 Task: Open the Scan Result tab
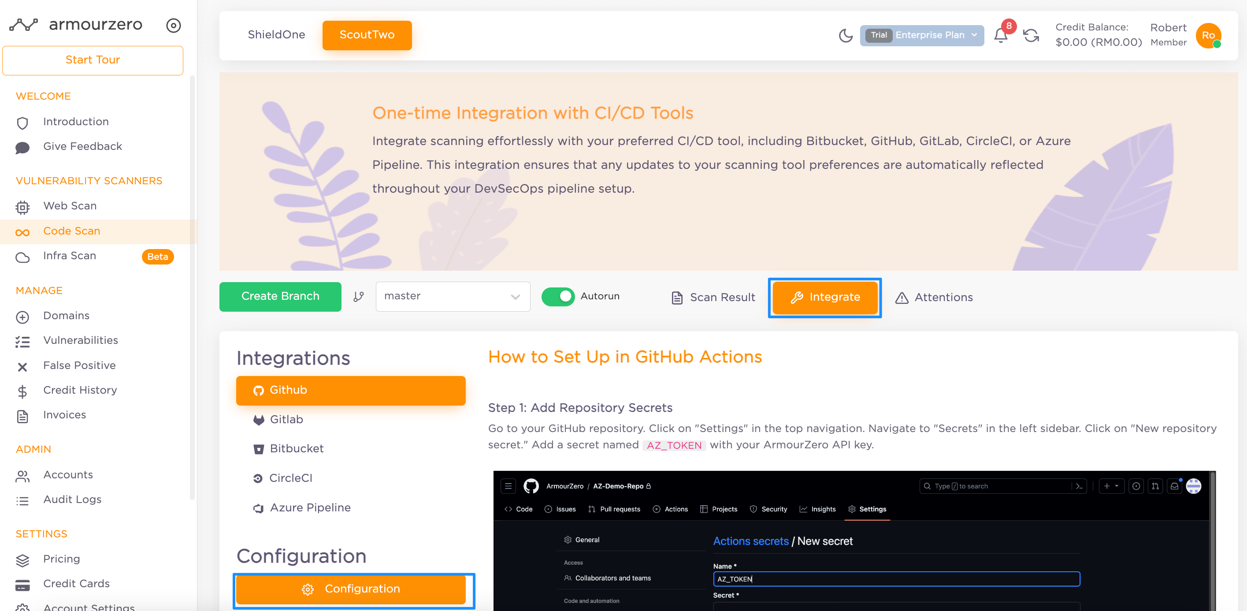[x=713, y=297]
